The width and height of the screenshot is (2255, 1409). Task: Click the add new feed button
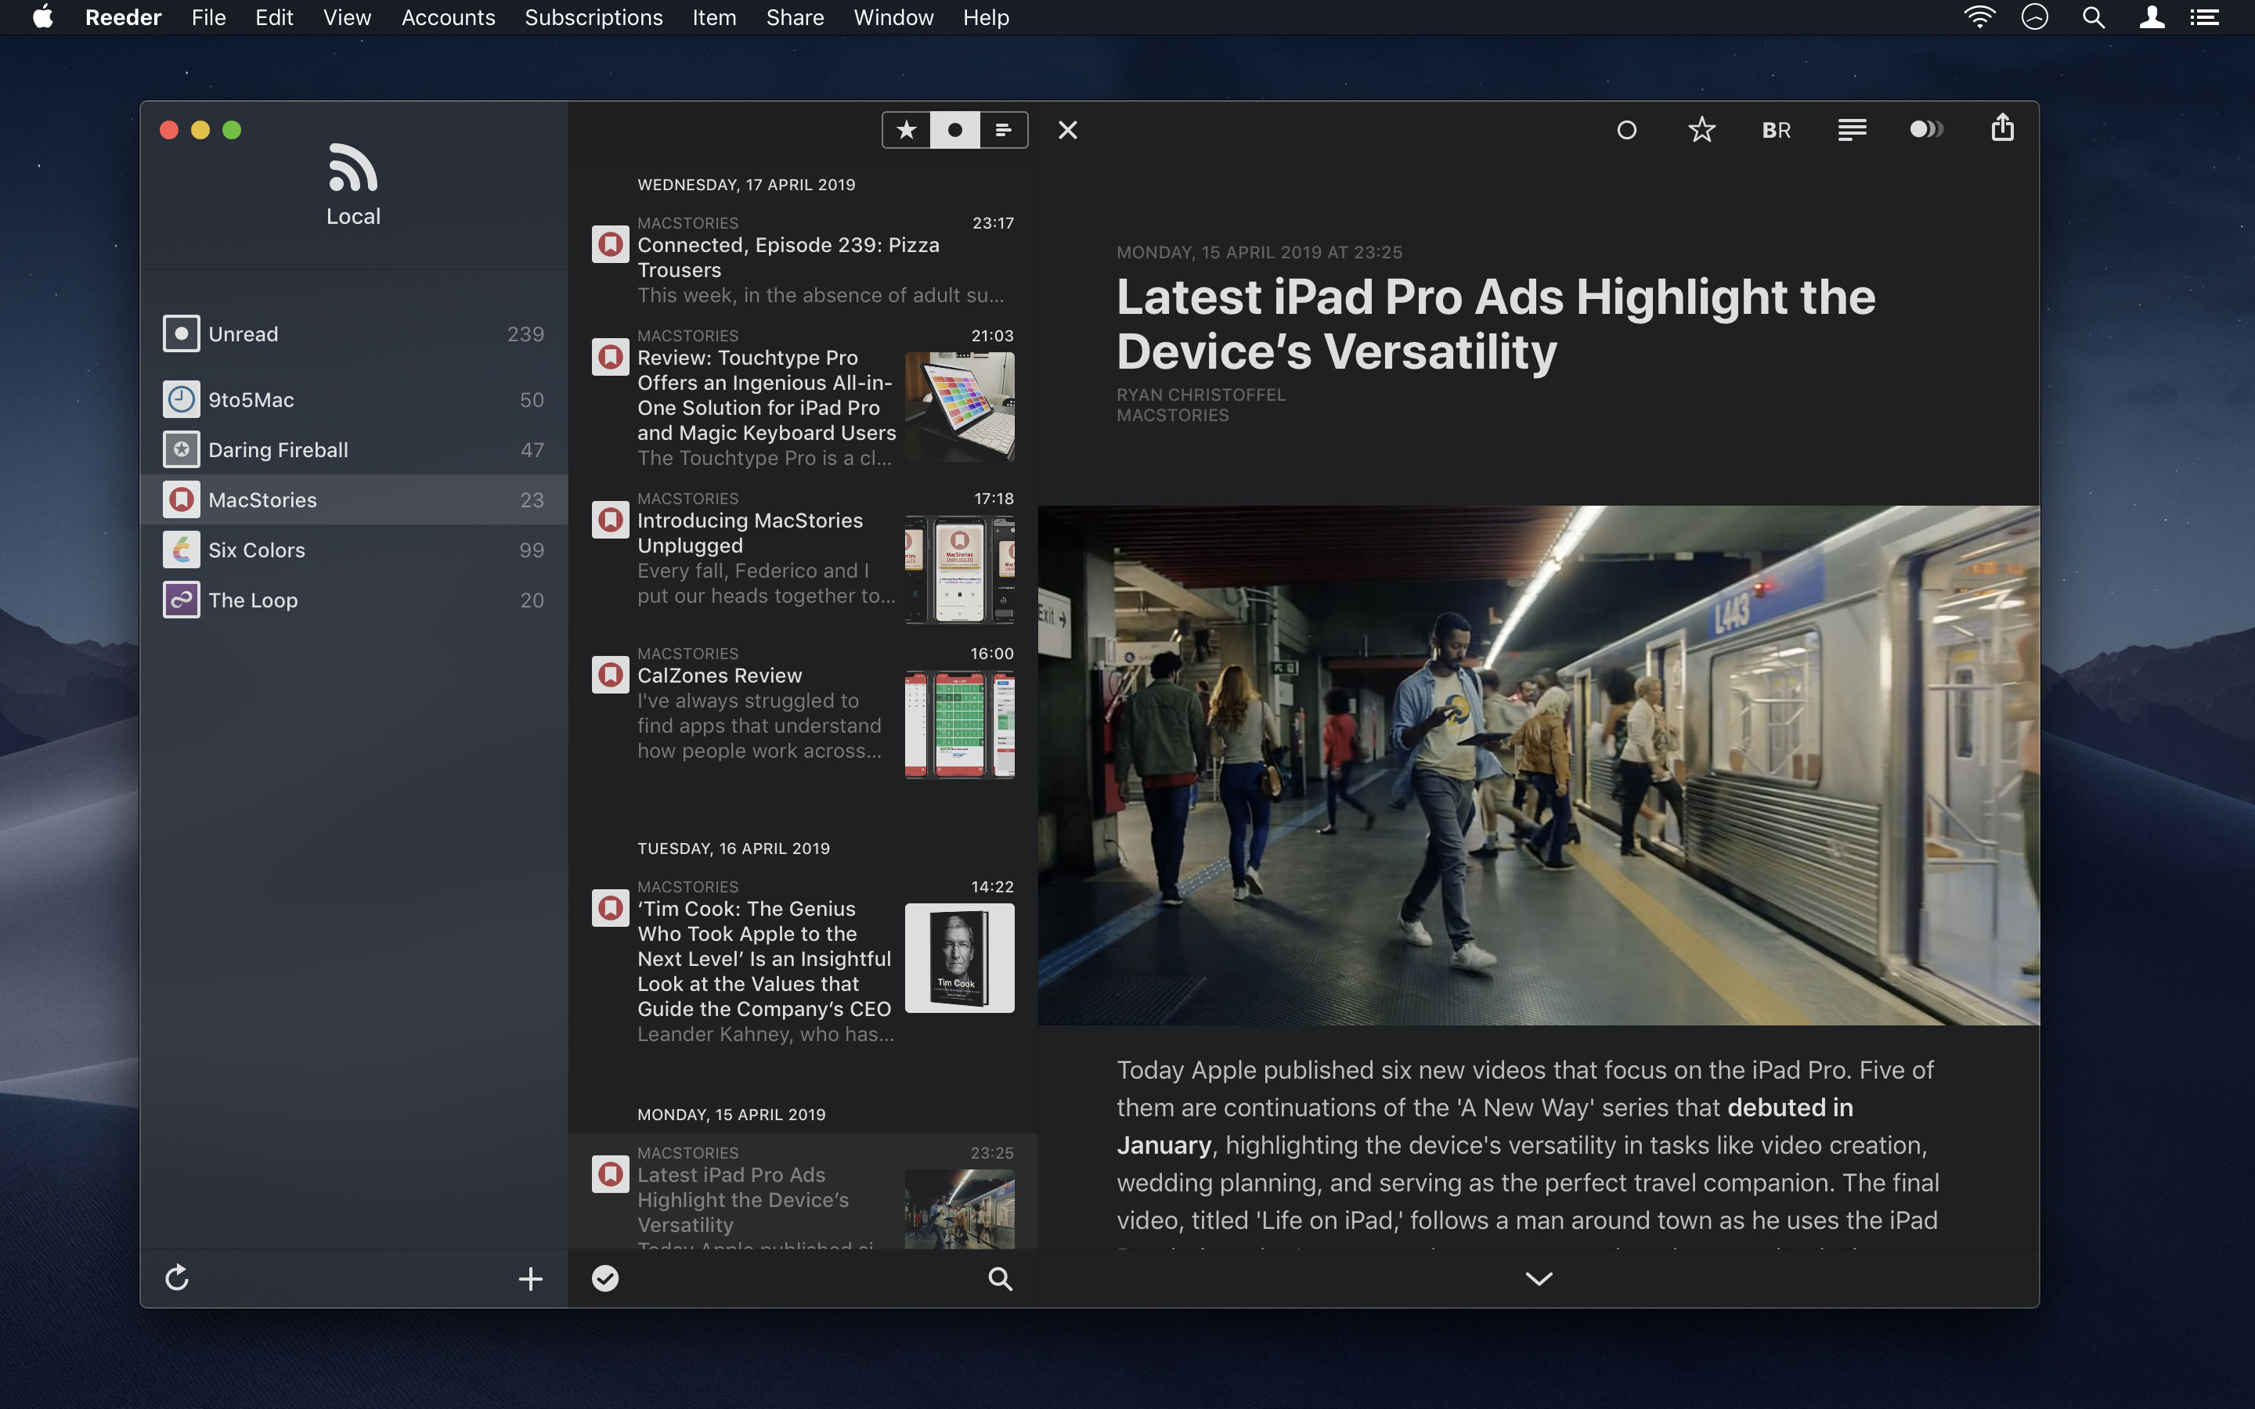529,1277
